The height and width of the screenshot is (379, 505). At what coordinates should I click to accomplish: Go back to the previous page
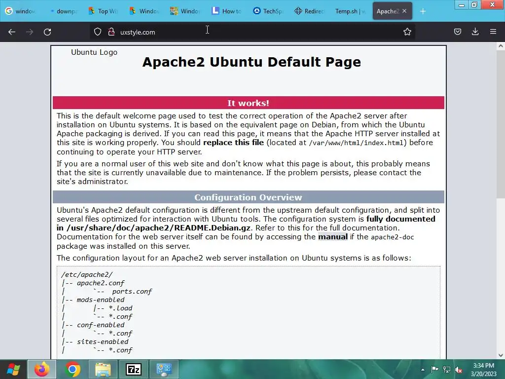pyautogui.click(x=12, y=32)
